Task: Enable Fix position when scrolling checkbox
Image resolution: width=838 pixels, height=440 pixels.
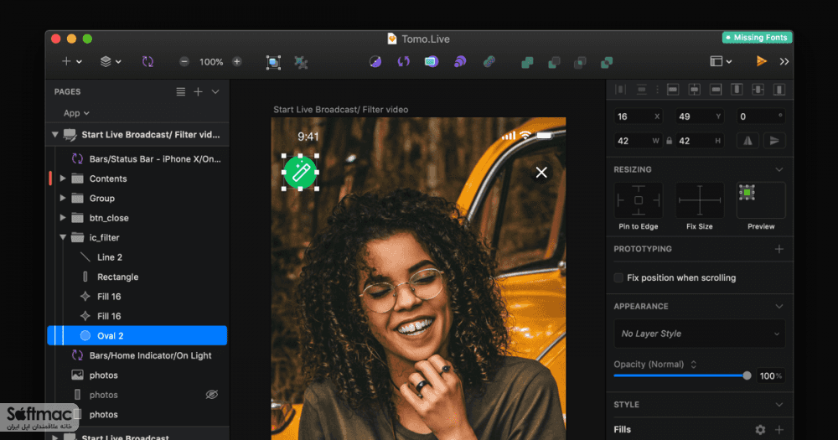Action: tap(618, 277)
